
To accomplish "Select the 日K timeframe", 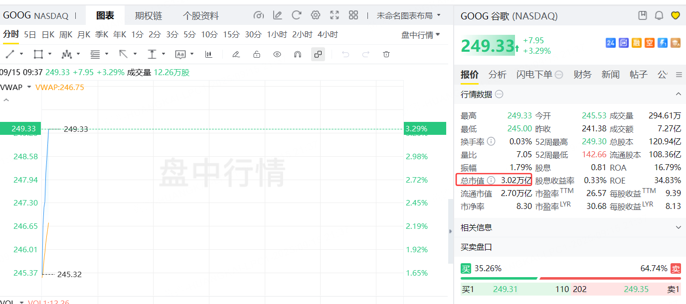I will tap(48, 34).
